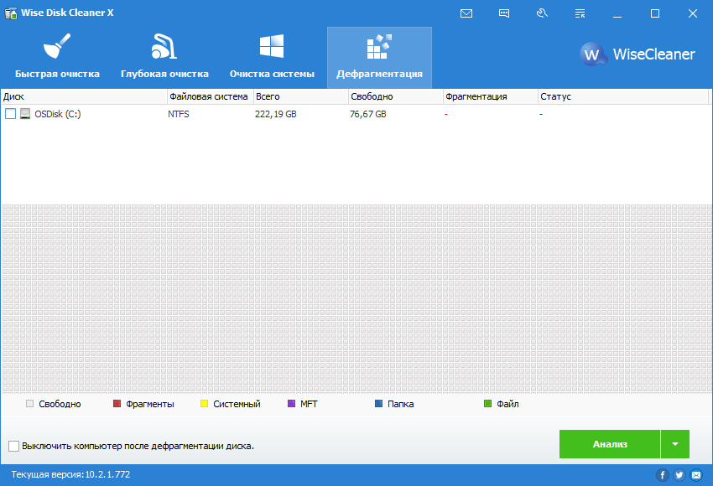713x486 pixels.
Task: Minimize the Wise Disk Cleaner window
Action: coord(617,13)
